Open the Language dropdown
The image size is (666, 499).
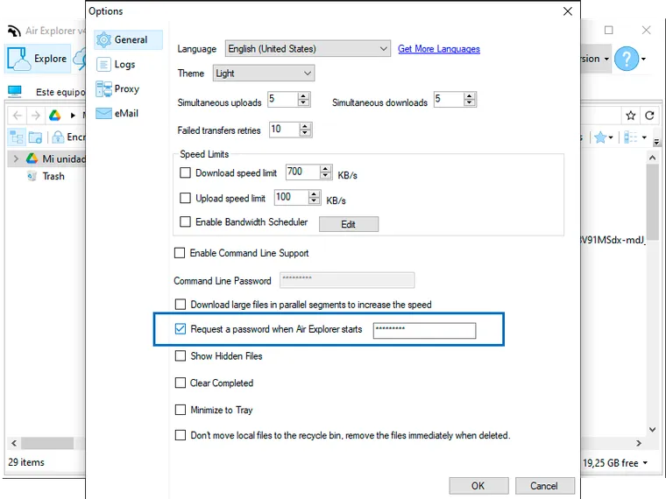pos(308,49)
